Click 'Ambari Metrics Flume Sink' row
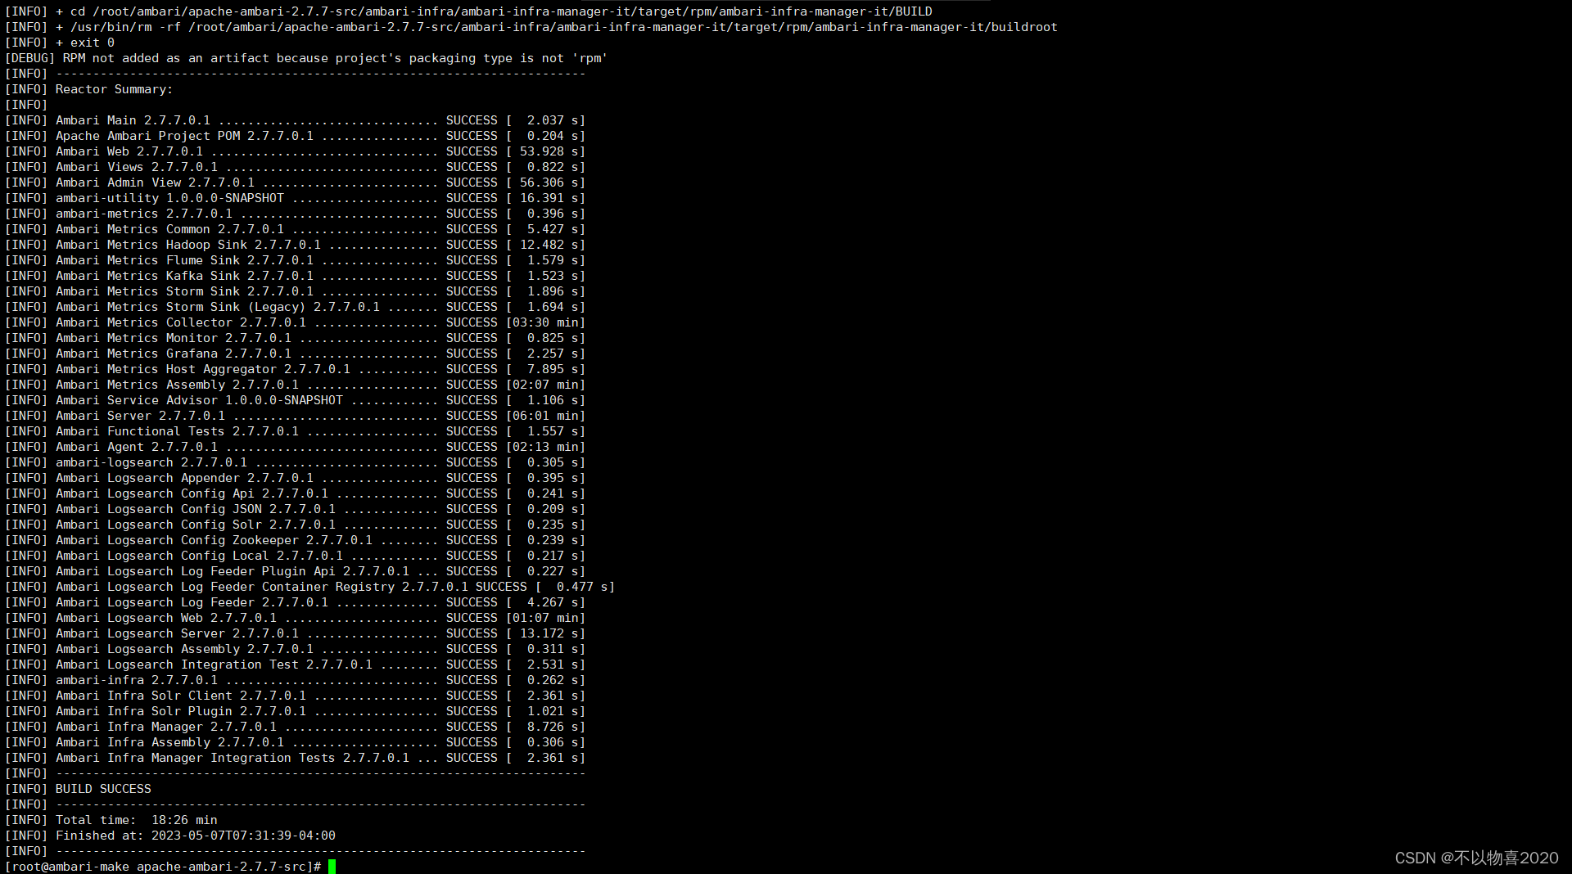 point(296,260)
